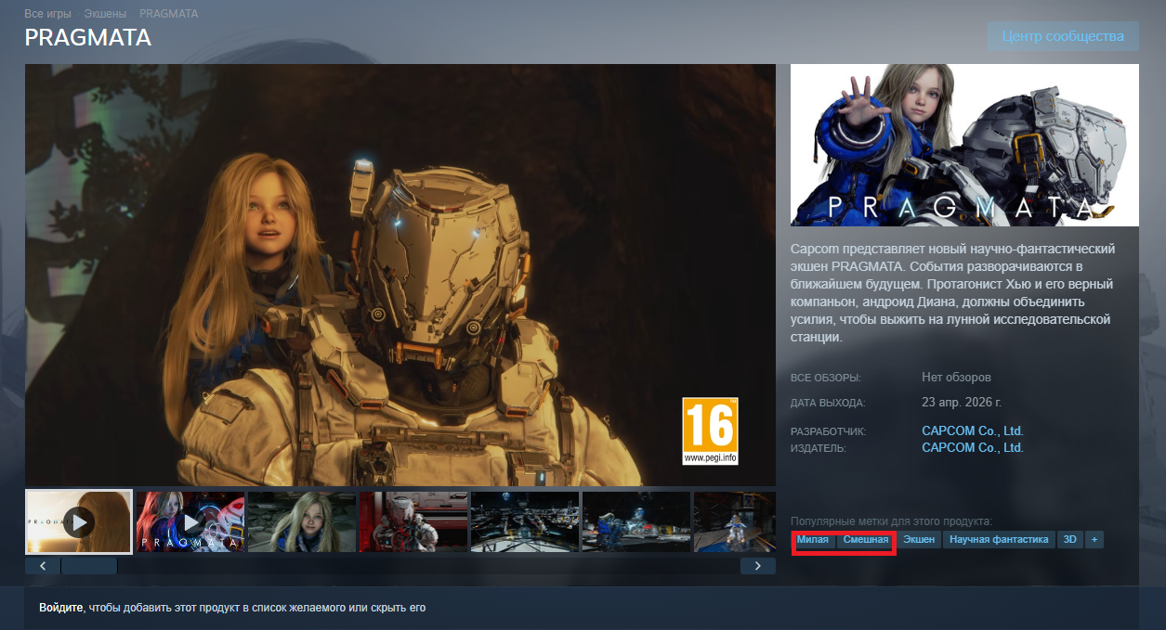This screenshot has height=630, width=1166.
Task: Select the blonde girl portrait screenshot thumbnail
Action: pyautogui.click(x=302, y=522)
